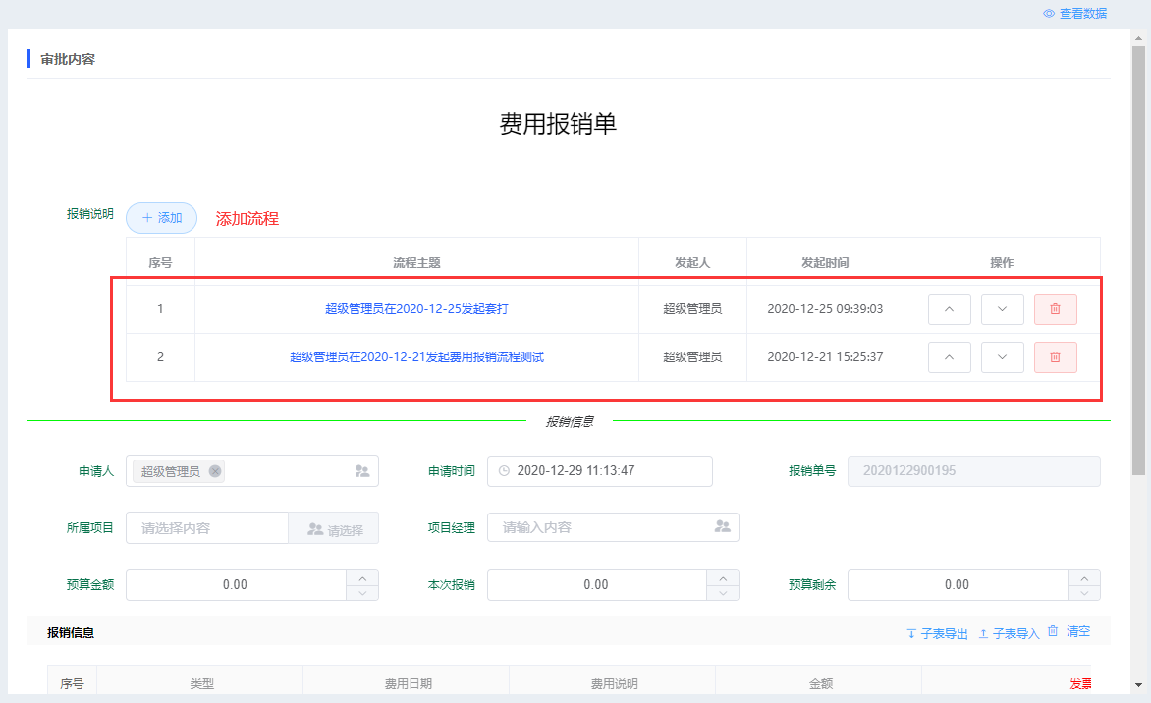Screen dimensions: 1151x703
Task: Open link 超级管理员在2020-12-21发起费用报销流程测试
Action: (x=416, y=357)
